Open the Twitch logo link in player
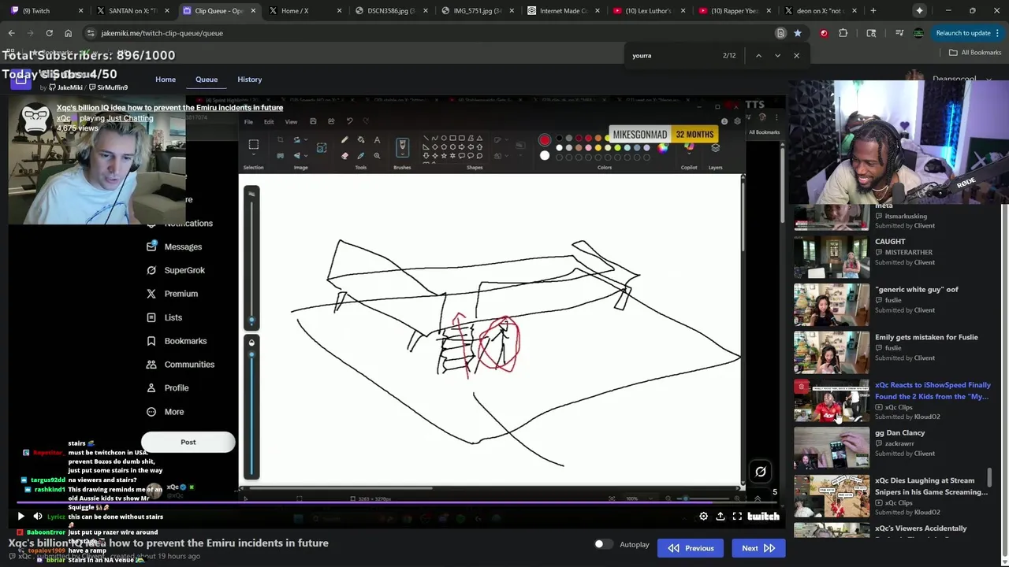1009x567 pixels. (763, 517)
